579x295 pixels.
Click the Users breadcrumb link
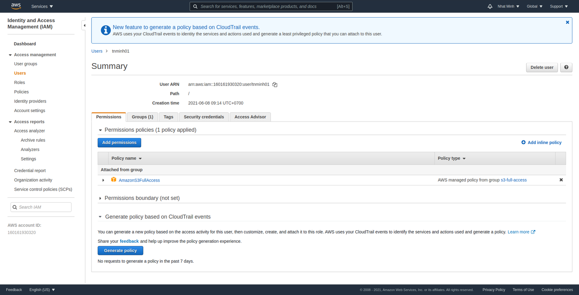[x=97, y=51]
